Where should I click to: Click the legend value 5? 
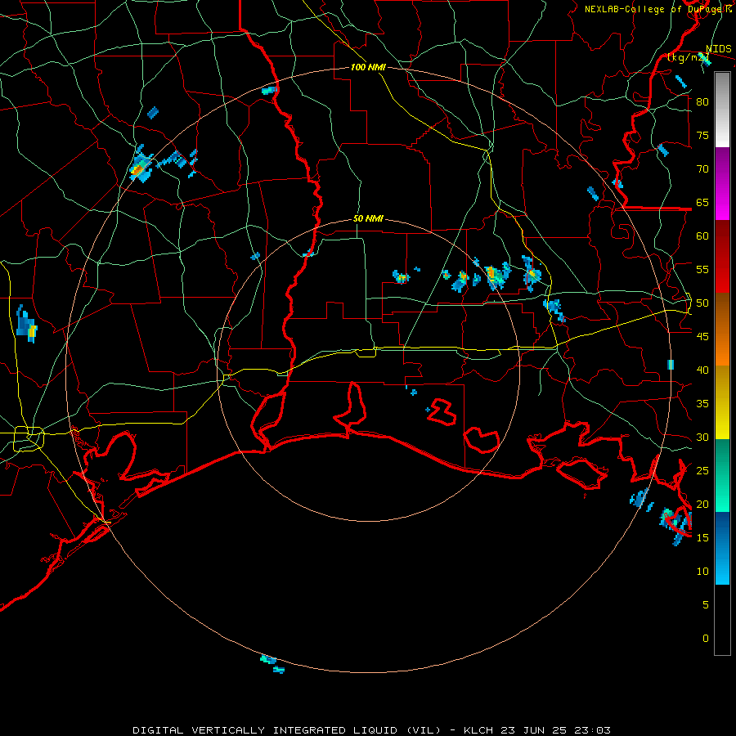coord(706,605)
